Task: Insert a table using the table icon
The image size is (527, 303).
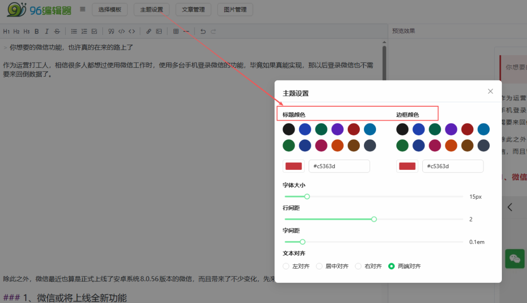Action: 176,31
